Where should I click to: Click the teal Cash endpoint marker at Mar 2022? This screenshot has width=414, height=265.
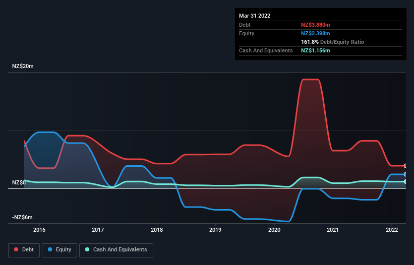pyautogui.click(x=405, y=182)
